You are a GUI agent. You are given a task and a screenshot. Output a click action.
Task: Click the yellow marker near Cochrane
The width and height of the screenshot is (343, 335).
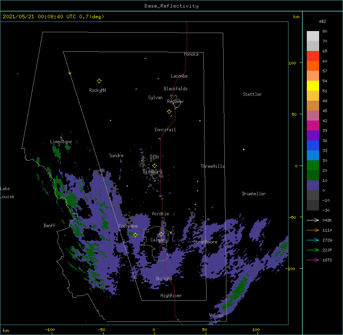(135, 235)
